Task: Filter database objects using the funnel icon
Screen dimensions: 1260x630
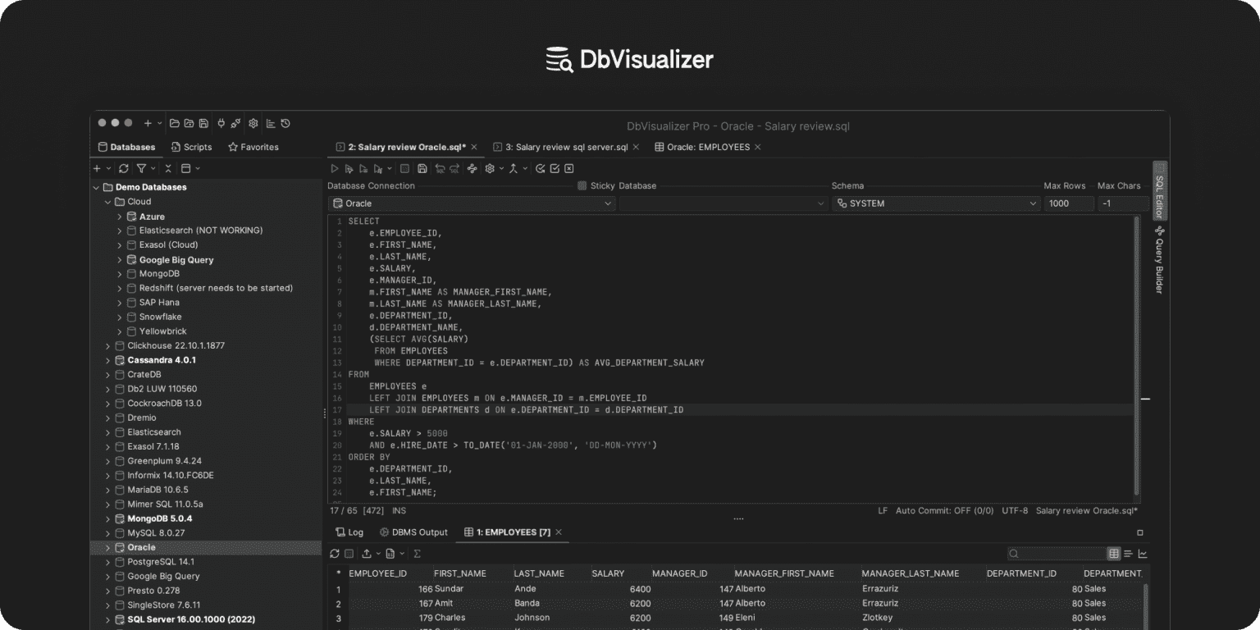Action: coord(142,168)
